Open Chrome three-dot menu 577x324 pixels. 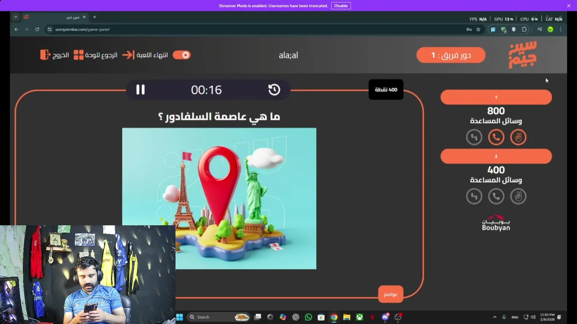pyautogui.click(x=560, y=29)
